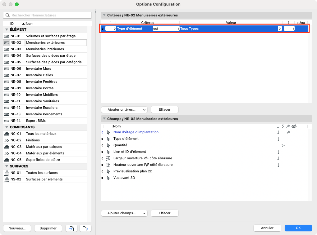Screen dimensions: 317x235
Task: Click the sort arrow column header
Action: 278,126
